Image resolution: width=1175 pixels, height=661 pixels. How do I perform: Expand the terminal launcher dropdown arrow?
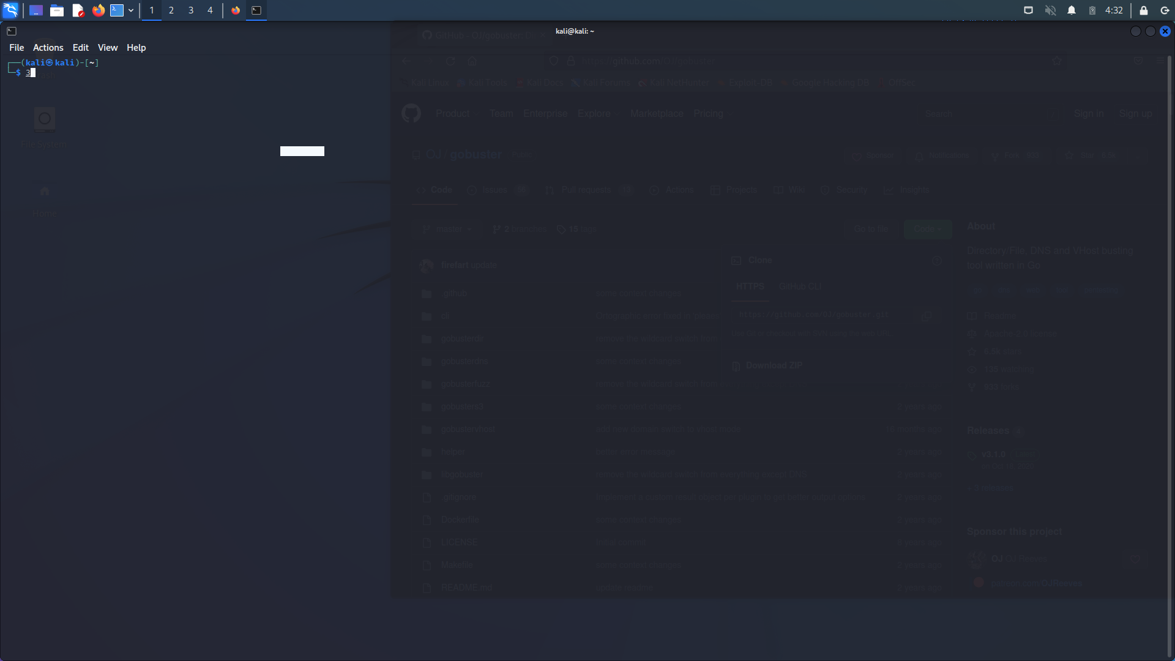point(131,10)
